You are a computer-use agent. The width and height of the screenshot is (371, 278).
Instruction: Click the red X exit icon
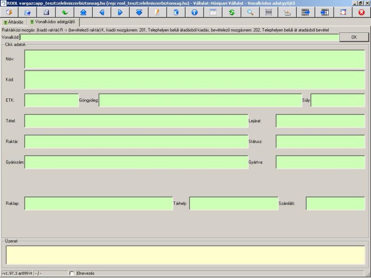click(x=361, y=13)
